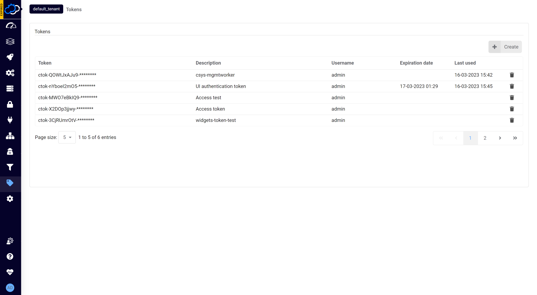Open the padlock secrets sidebar icon

click(x=10, y=104)
